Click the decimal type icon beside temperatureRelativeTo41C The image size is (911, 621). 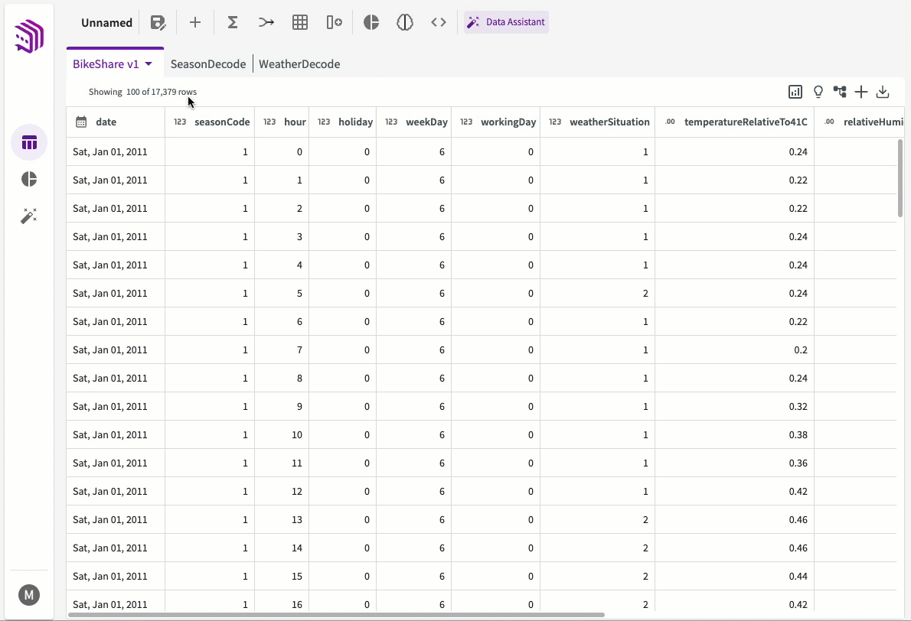[670, 122]
